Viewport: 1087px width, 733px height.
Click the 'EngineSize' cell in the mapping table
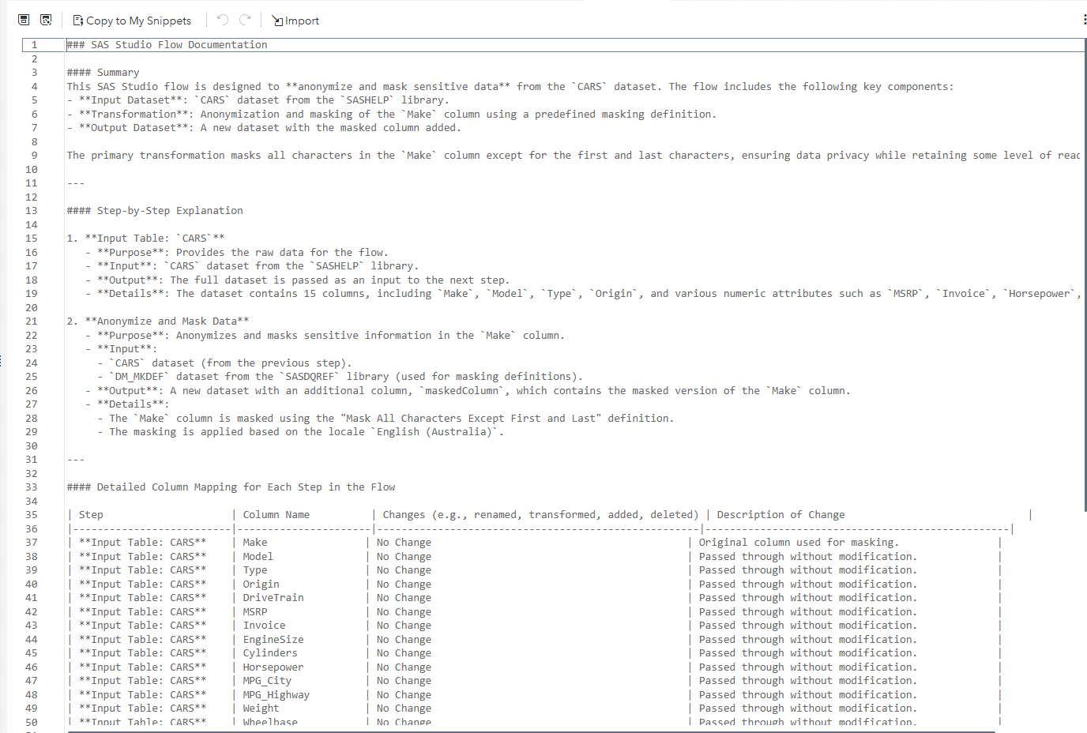point(273,640)
